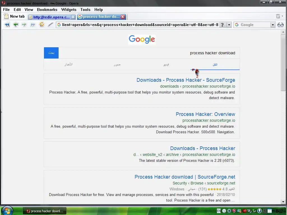Screen dimensions: 287x215
Task: Select the Arabic 'News' results tab
Action: (x=68, y=64)
